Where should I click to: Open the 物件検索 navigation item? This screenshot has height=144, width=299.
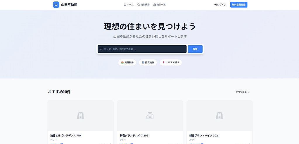point(143,5)
